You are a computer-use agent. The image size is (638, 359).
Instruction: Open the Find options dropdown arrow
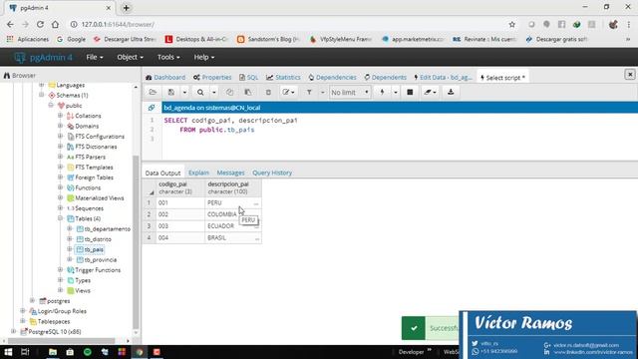[x=213, y=93]
